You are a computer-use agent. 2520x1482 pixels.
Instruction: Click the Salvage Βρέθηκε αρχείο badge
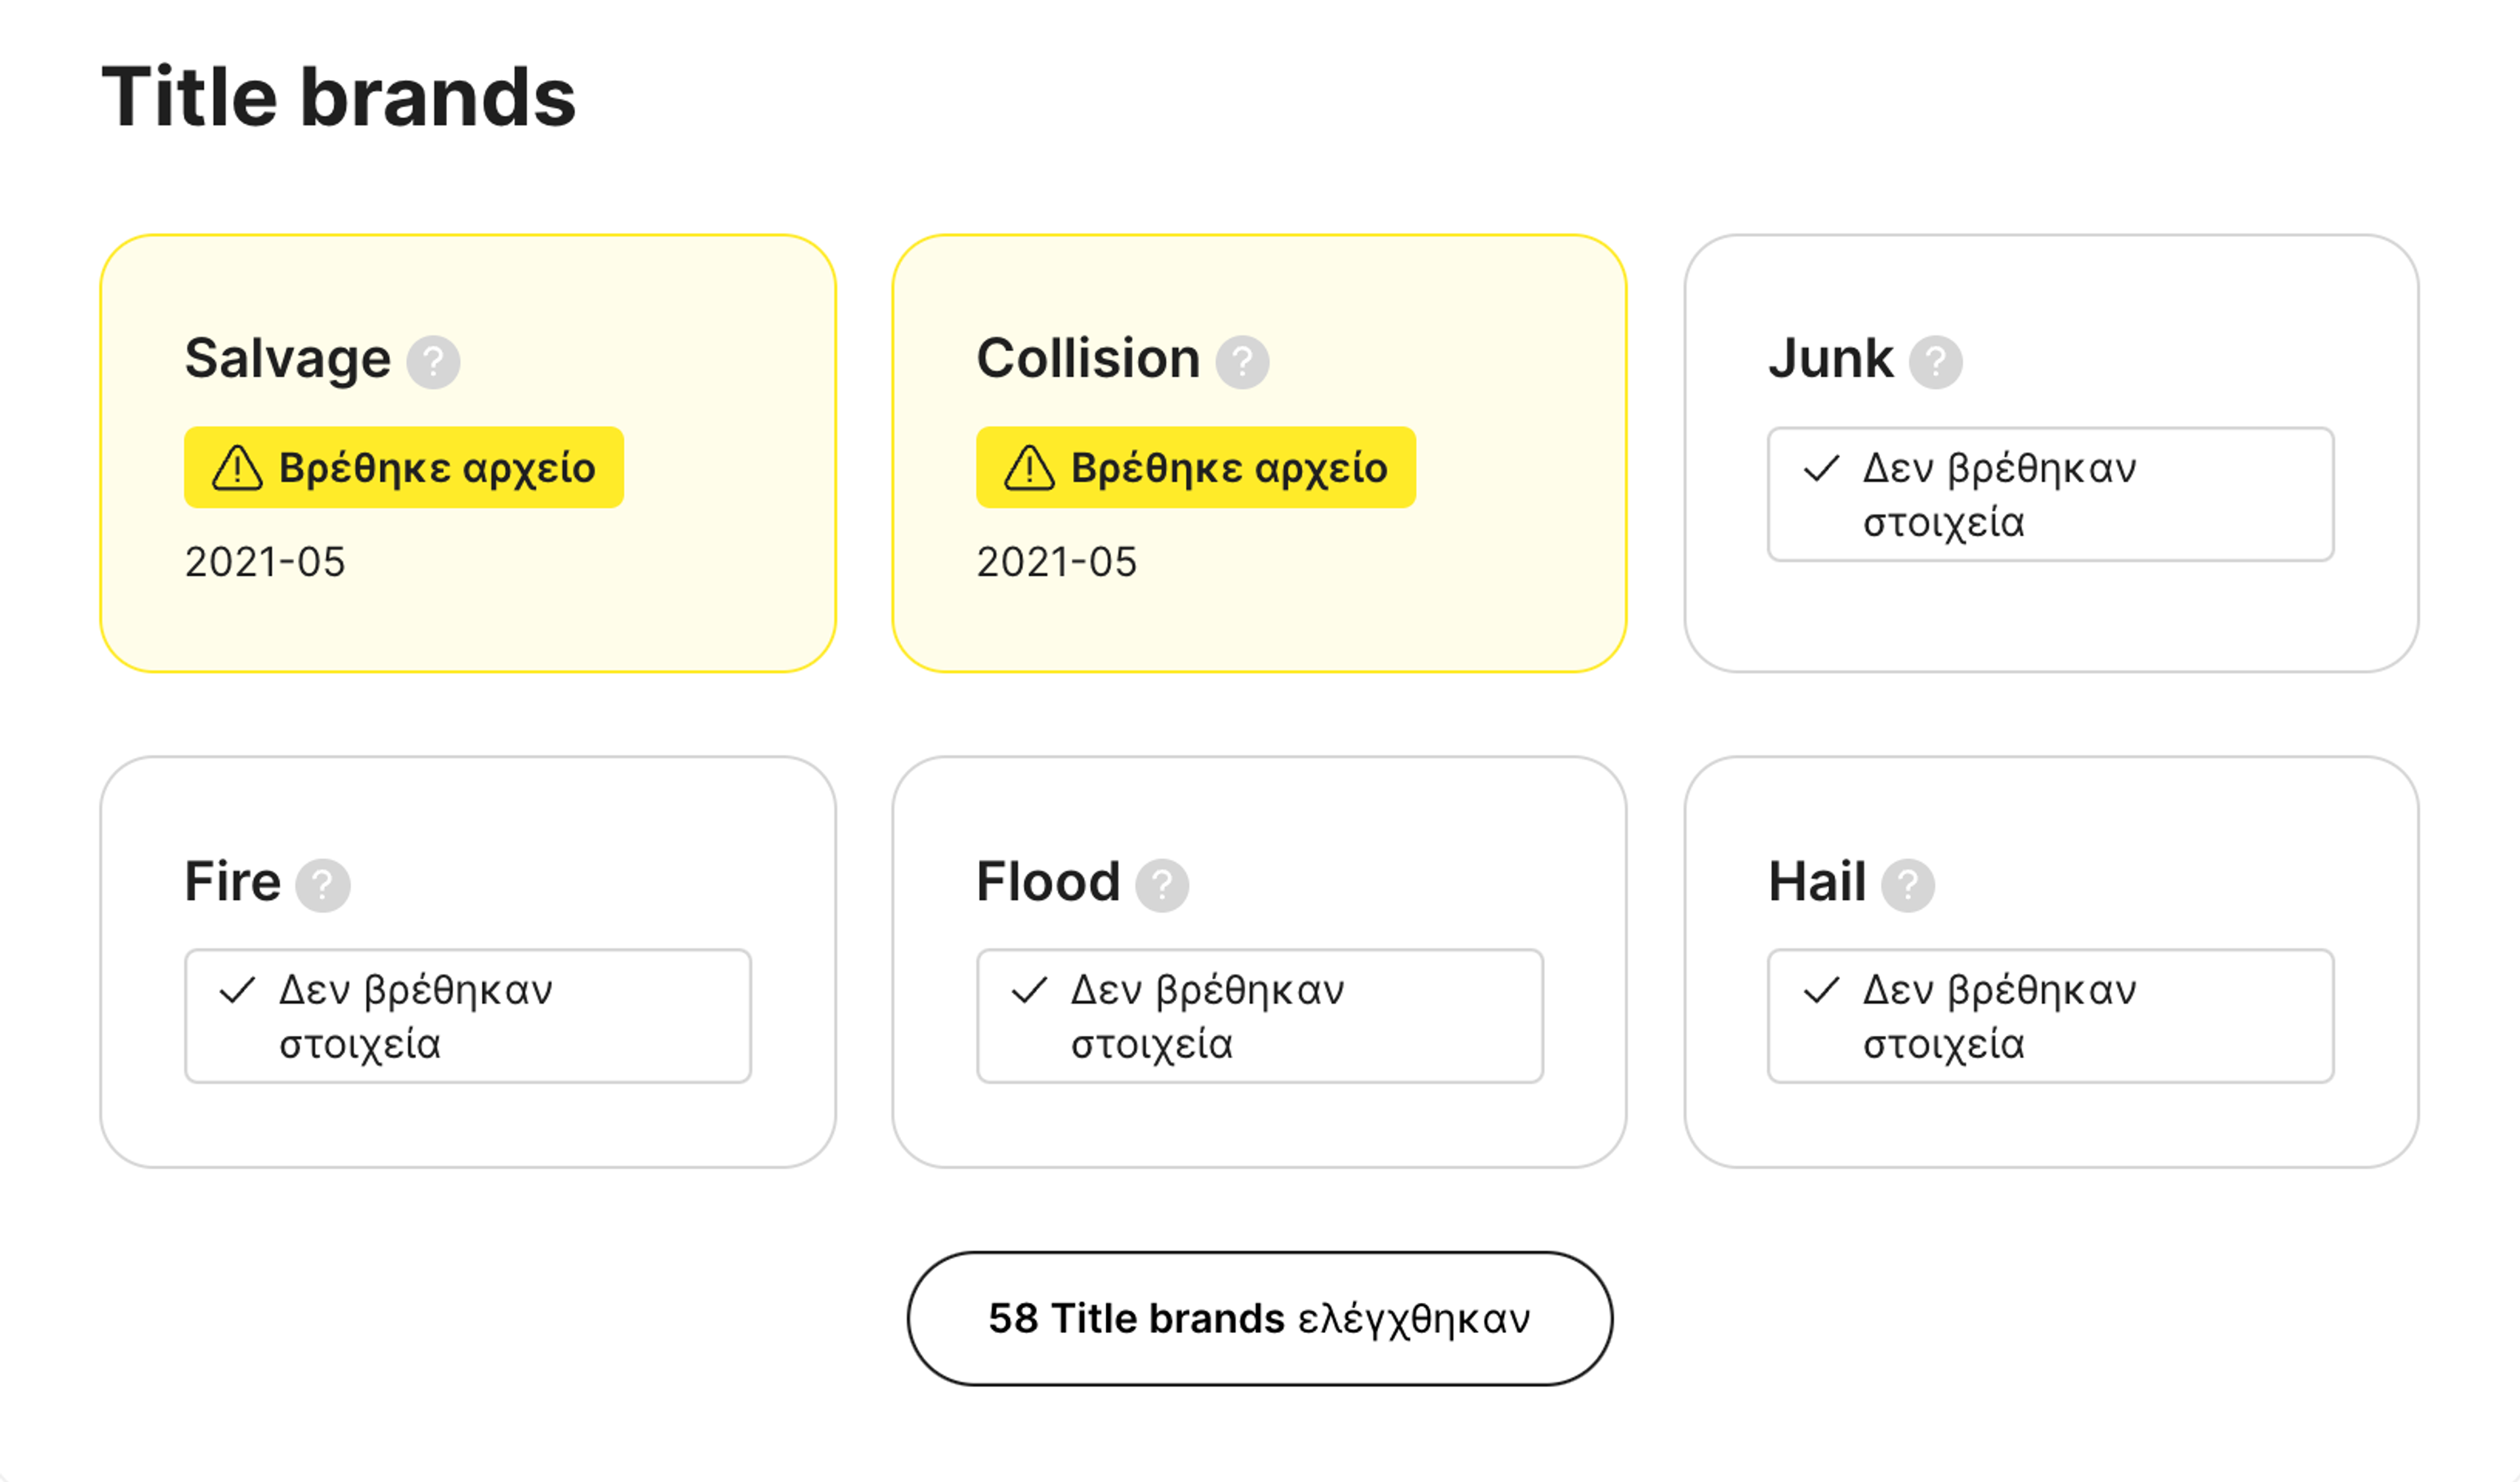point(404,468)
